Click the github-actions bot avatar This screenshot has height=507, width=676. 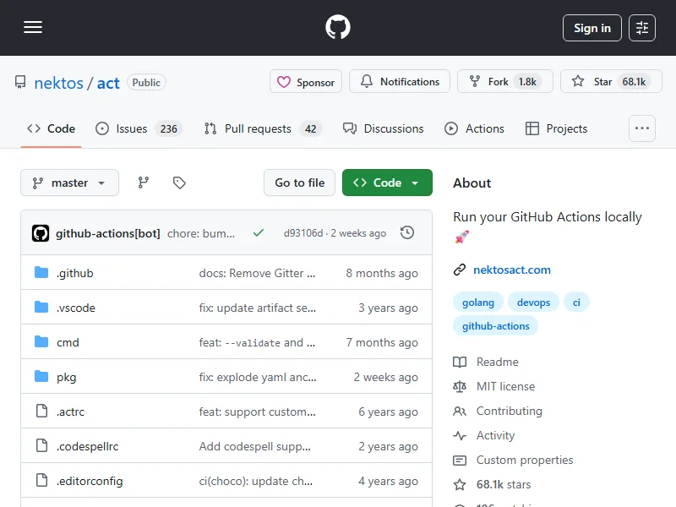point(41,233)
